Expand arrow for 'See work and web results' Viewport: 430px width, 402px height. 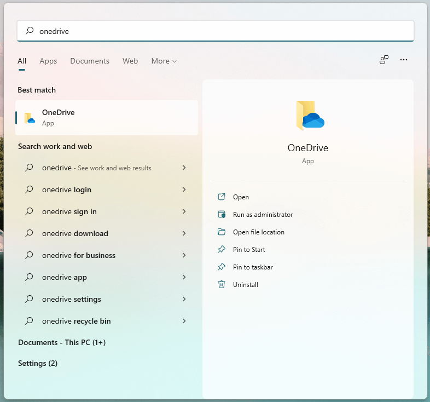pyautogui.click(x=184, y=168)
